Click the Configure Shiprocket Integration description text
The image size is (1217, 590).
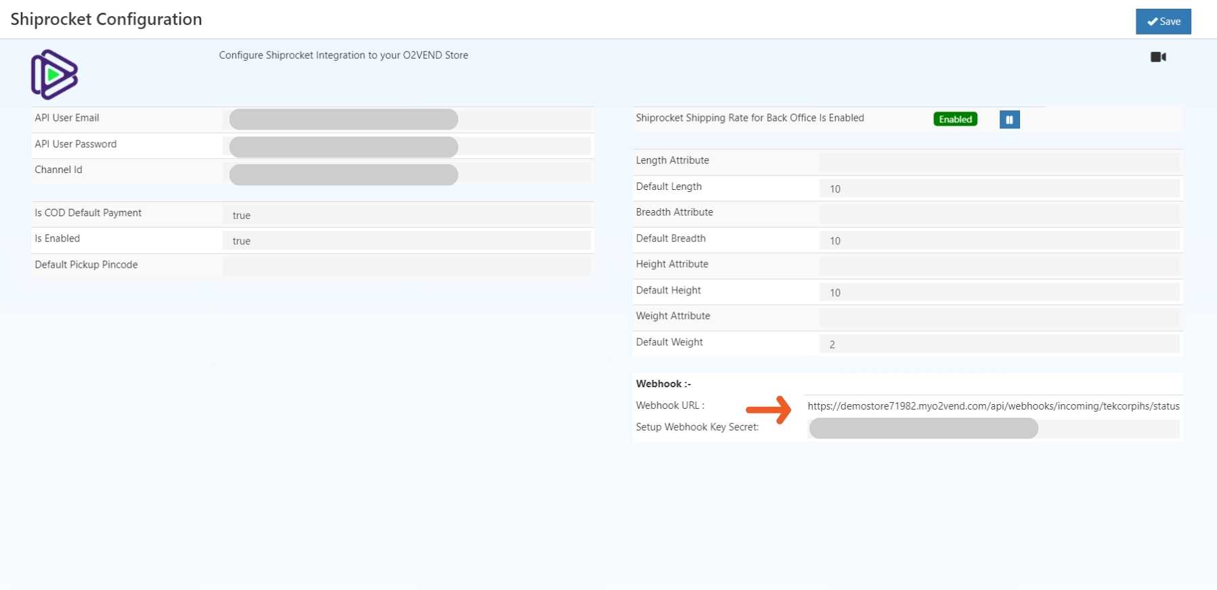[343, 55]
